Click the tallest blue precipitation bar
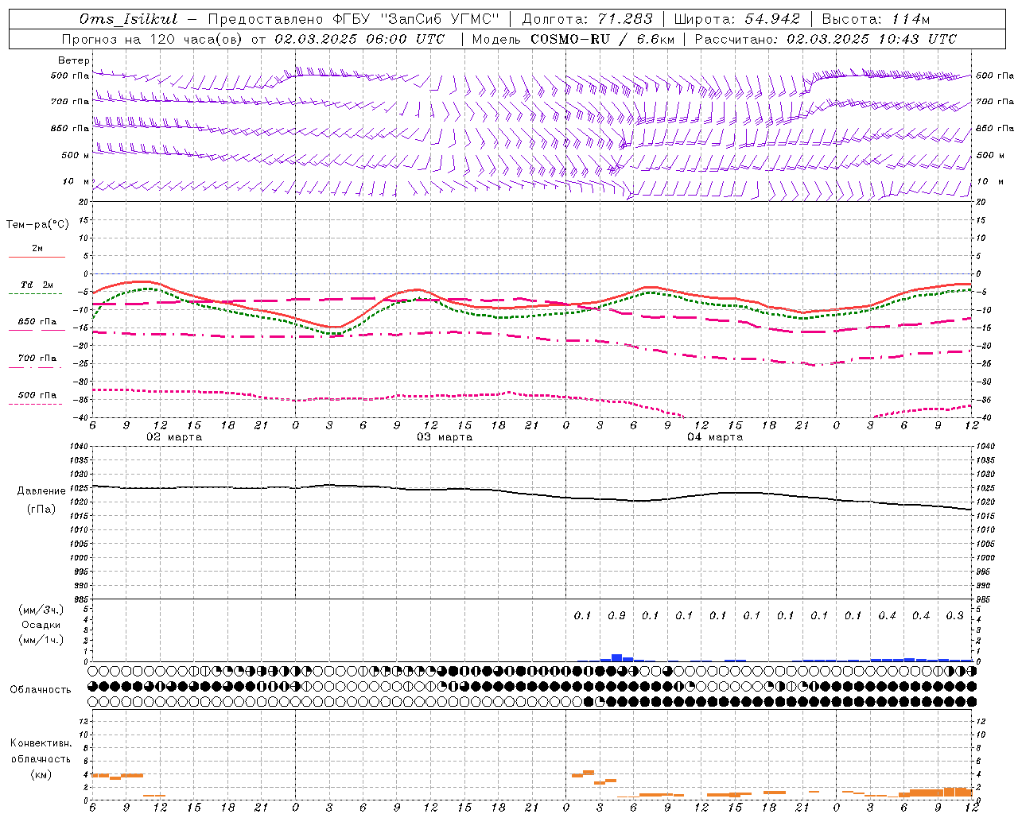 (616, 657)
